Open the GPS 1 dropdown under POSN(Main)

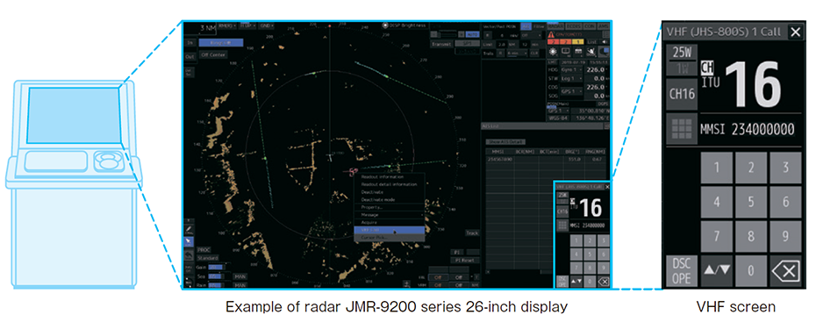tap(558, 111)
